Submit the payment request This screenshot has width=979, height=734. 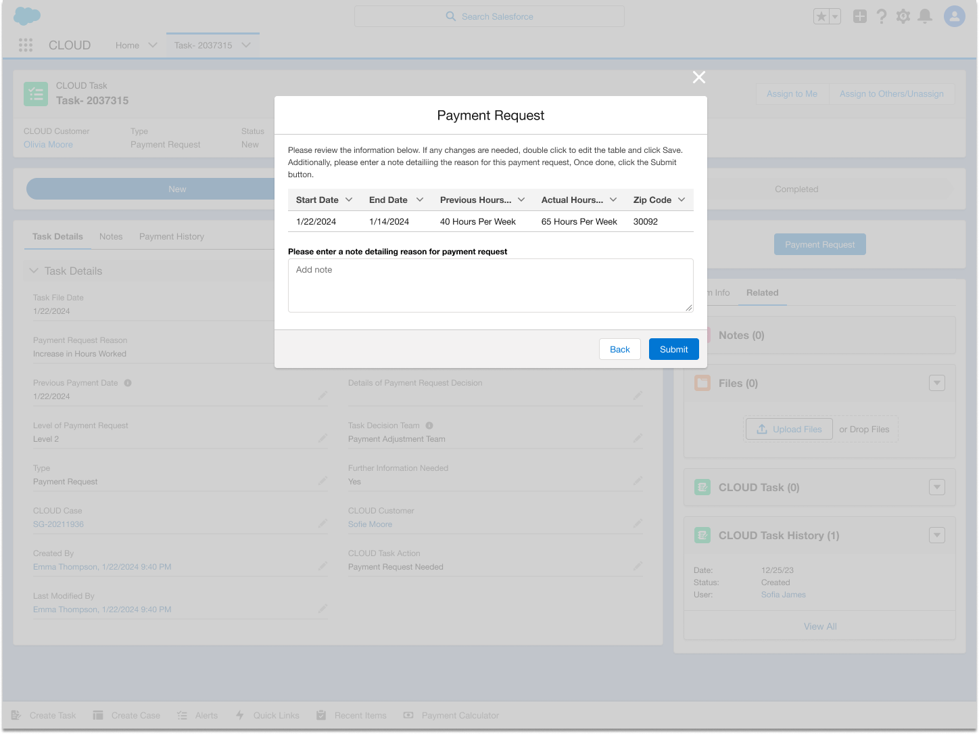point(673,349)
